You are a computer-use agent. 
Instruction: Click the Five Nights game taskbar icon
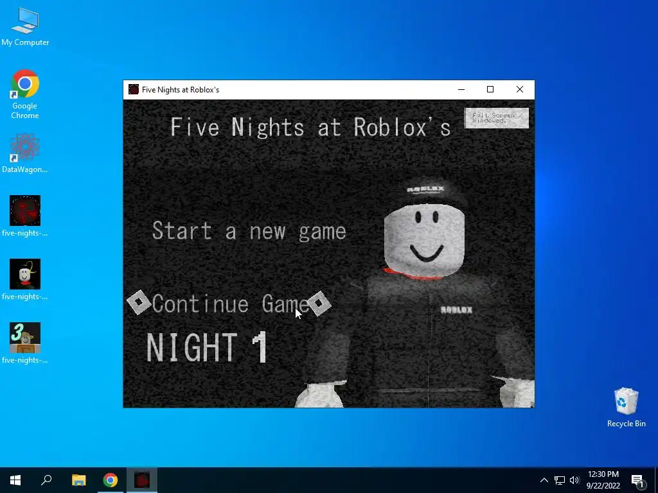click(142, 480)
